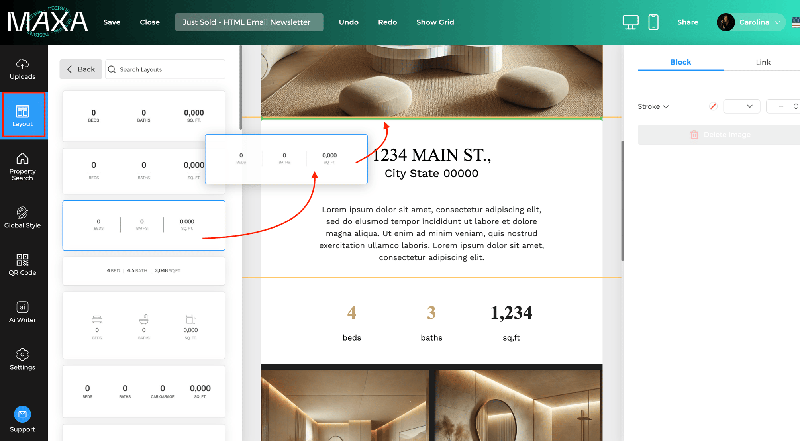Open the Uploads panel

[x=23, y=69]
